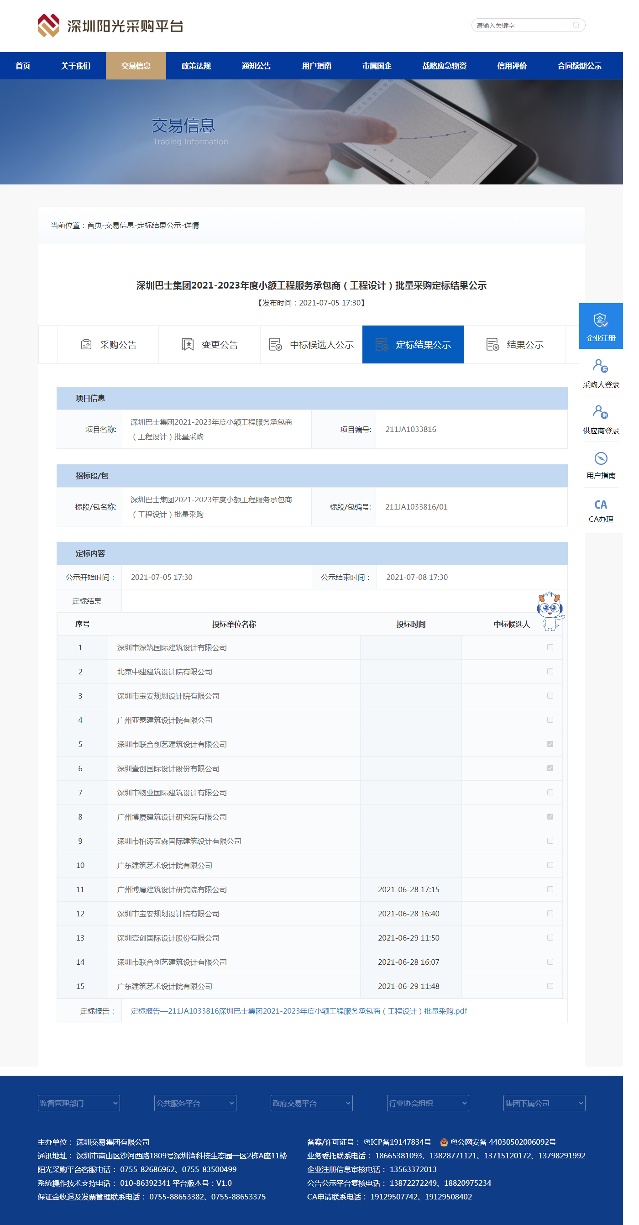The image size is (639, 1225).
Task: Open 通知公告 menu item
Action: click(x=256, y=66)
